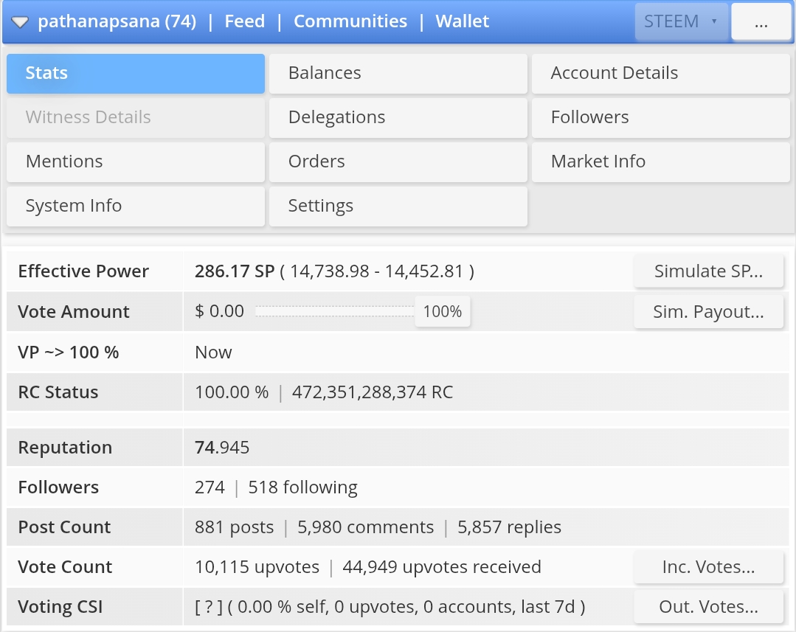Image resolution: width=796 pixels, height=632 pixels.
Task: Open the Feed link
Action: (244, 21)
